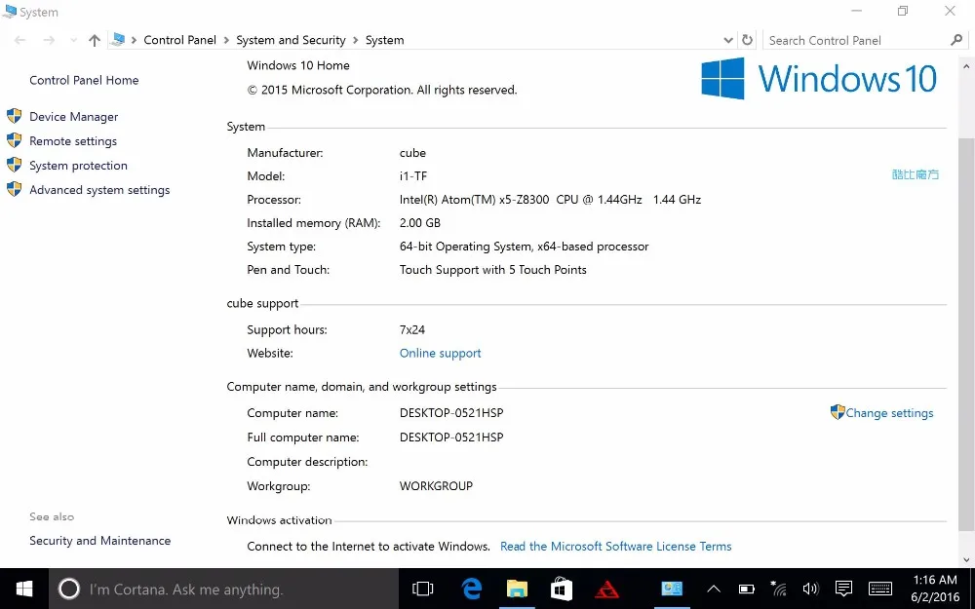Click the computer name DESKTOP-0521HSP value
975x609 pixels.
pos(451,413)
